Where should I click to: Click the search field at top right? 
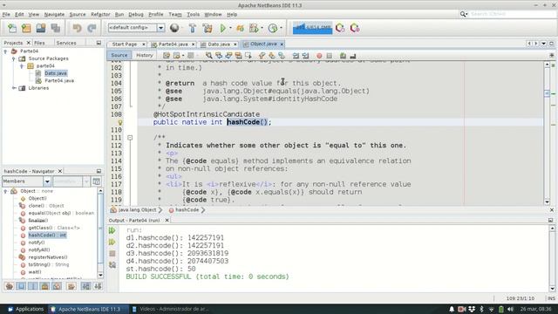512,14
